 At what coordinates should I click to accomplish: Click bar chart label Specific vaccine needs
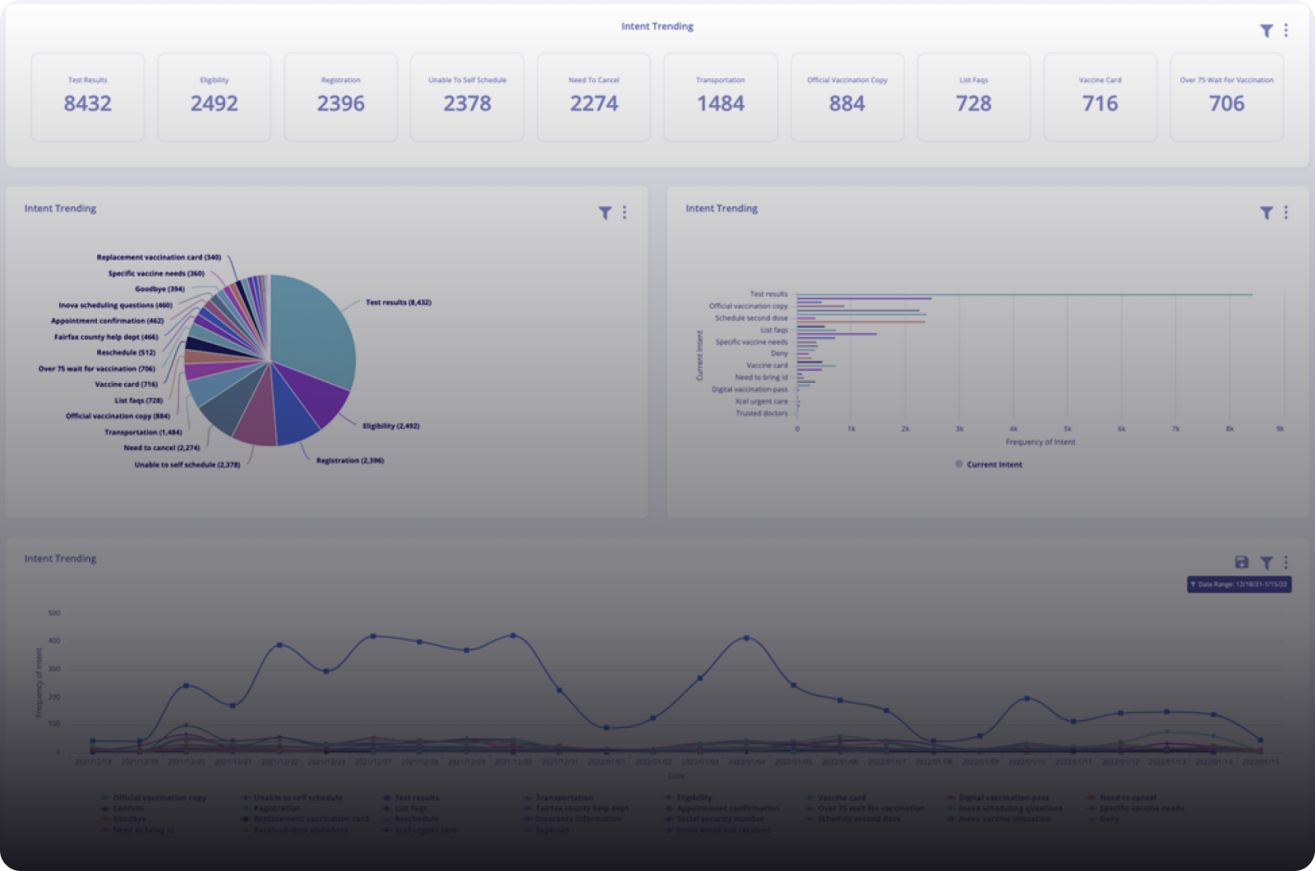point(751,342)
